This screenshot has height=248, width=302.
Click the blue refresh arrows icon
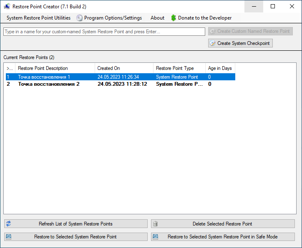8,223
